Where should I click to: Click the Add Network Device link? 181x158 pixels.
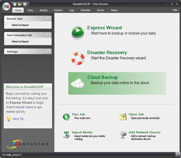144,132
